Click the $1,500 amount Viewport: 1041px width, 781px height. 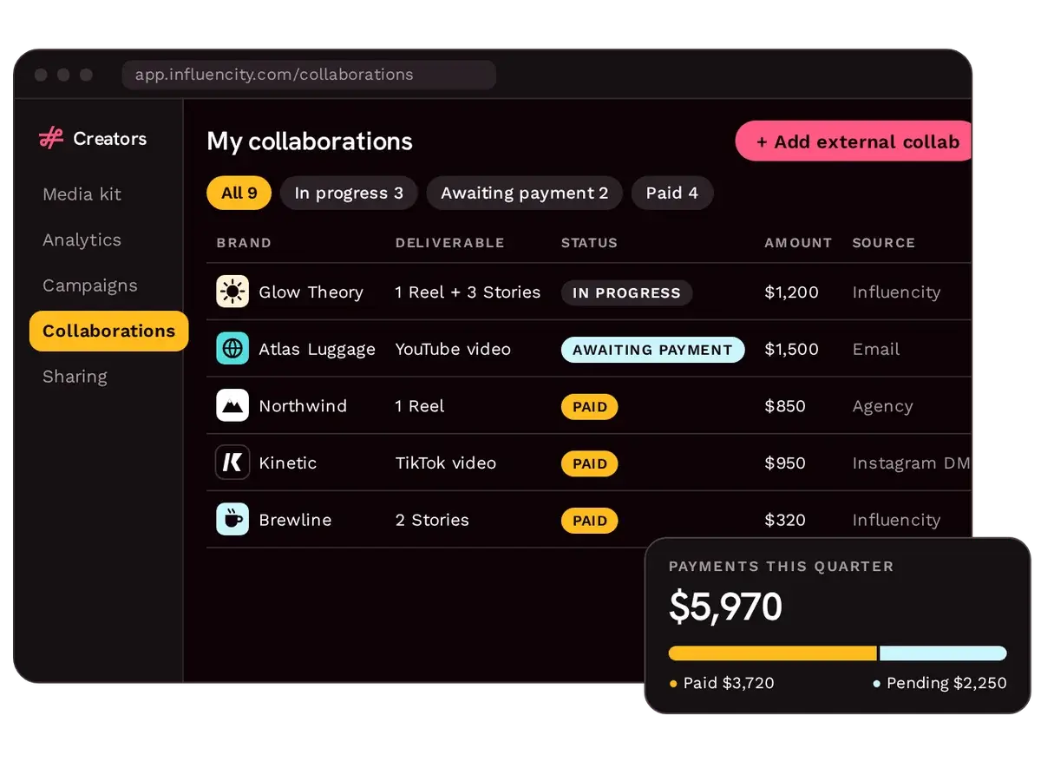coord(791,350)
